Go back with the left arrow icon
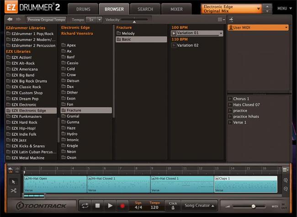The width and height of the screenshot is (297, 217). [x=10, y=19]
